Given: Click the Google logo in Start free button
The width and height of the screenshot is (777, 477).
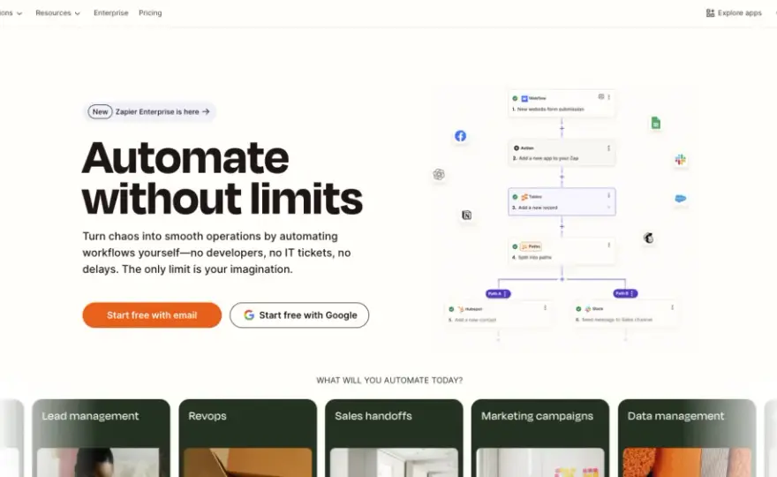Looking at the screenshot, I should [x=249, y=314].
